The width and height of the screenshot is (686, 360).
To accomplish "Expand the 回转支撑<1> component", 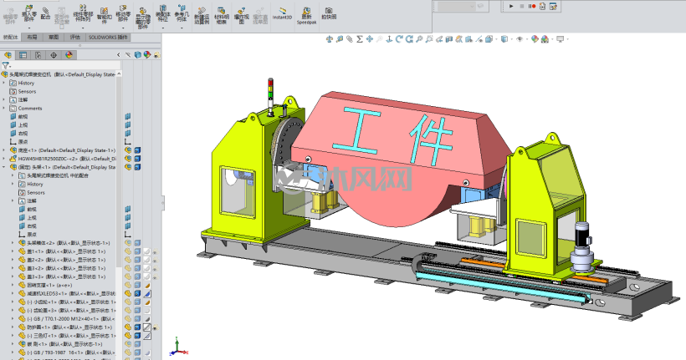I will click(x=13, y=285).
